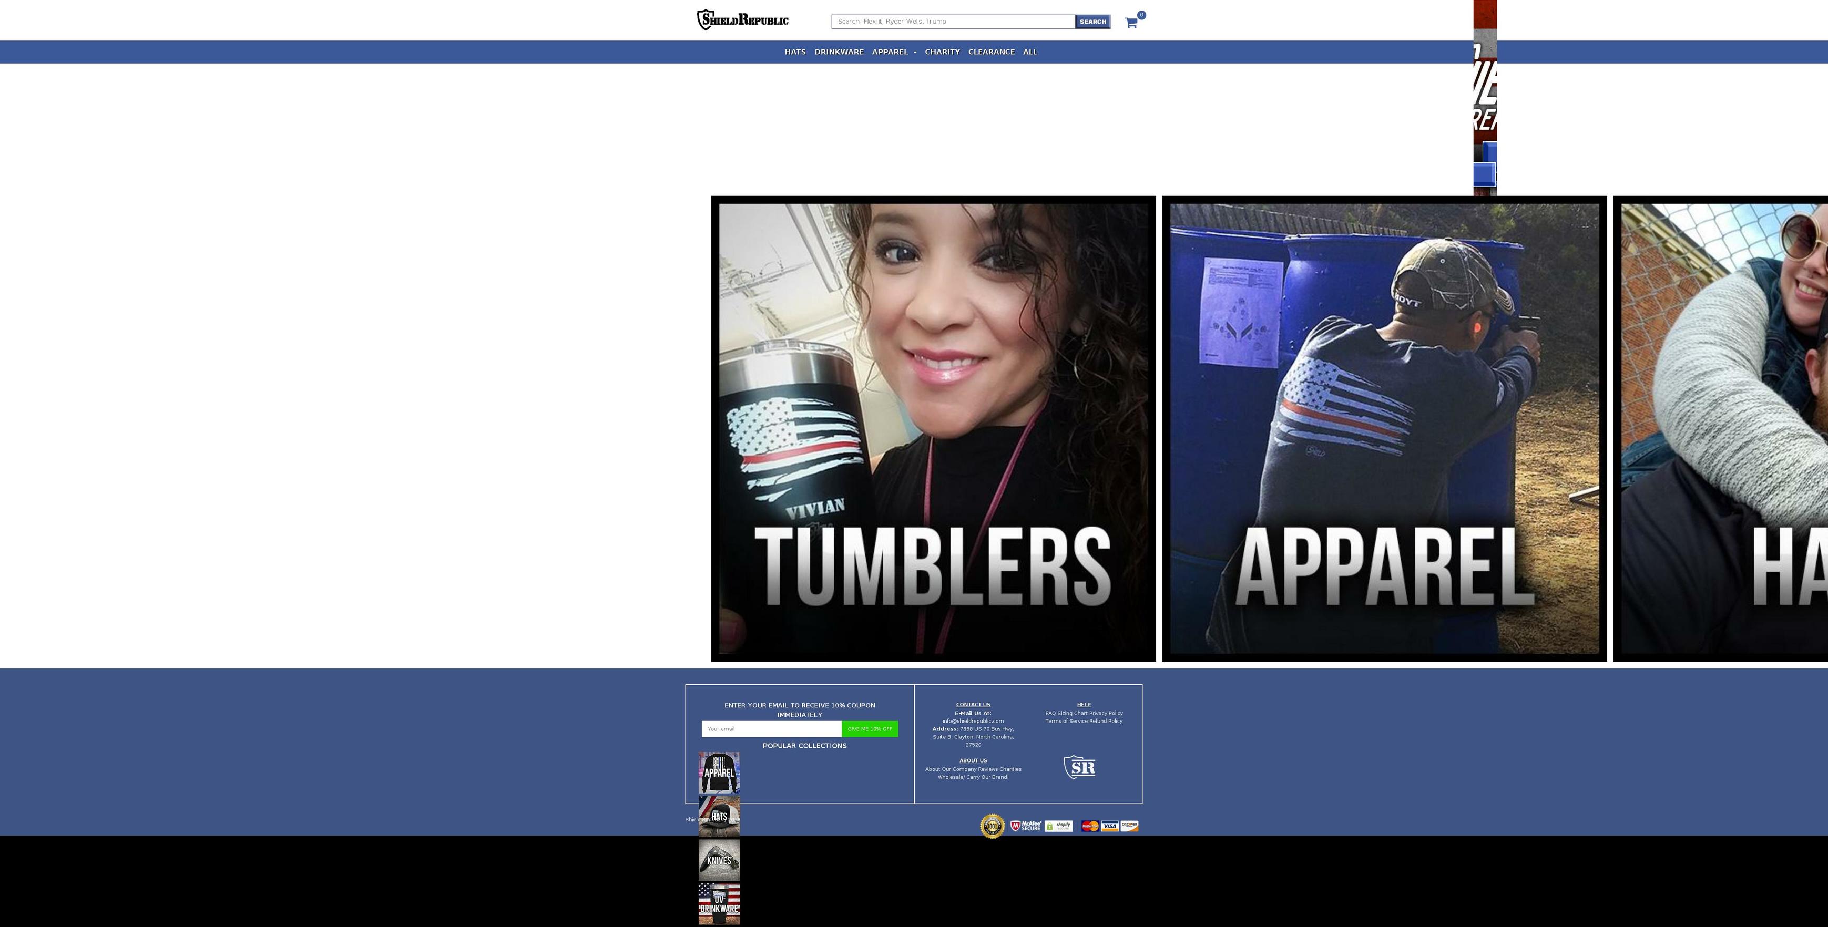
Task: Open Wholesale/ Carry Our Brand! link
Action: coord(973,777)
